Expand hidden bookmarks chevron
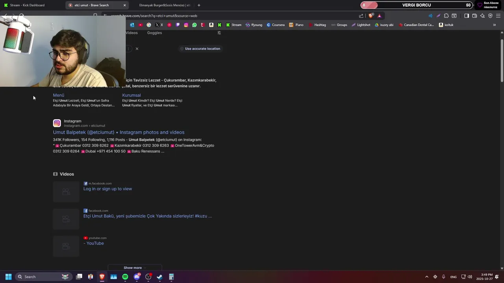Screen dimensions: 504x283 point(495,25)
